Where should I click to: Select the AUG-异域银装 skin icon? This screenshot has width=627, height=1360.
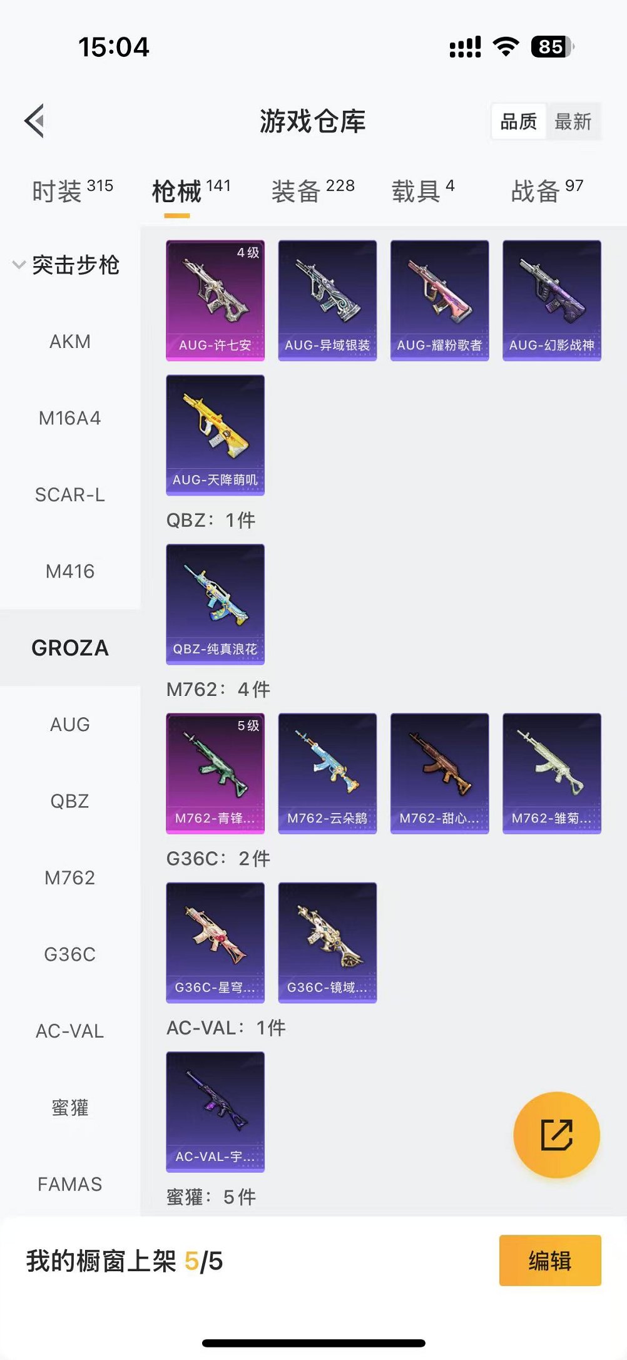coord(327,300)
